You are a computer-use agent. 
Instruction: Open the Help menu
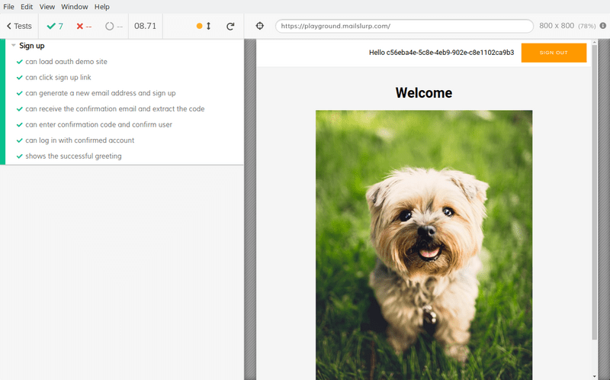point(102,6)
